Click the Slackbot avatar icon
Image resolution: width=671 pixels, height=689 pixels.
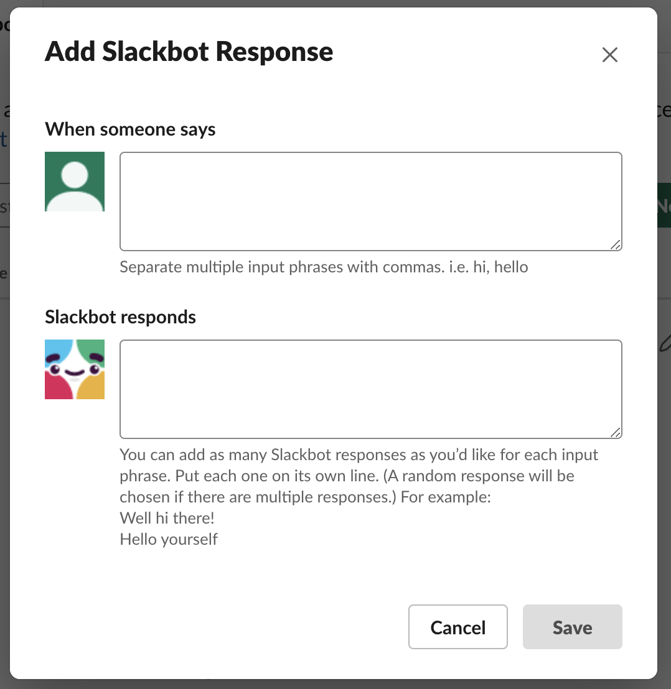coord(75,369)
